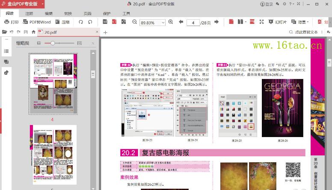Image resolution: width=332 pixels, height=190 pixels.
Task: Go to previous page with left arrow
Action: tap(181, 22)
